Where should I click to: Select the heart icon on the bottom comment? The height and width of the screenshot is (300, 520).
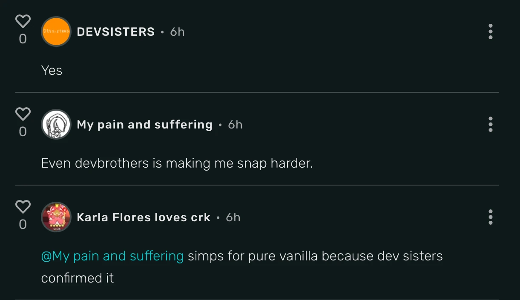pyautogui.click(x=23, y=206)
